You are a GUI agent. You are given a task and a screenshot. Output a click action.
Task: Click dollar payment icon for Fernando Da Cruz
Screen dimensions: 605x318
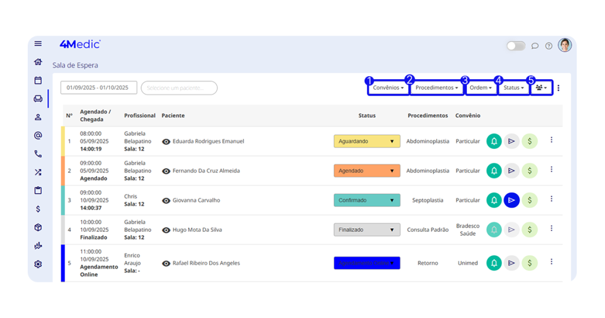click(x=529, y=171)
